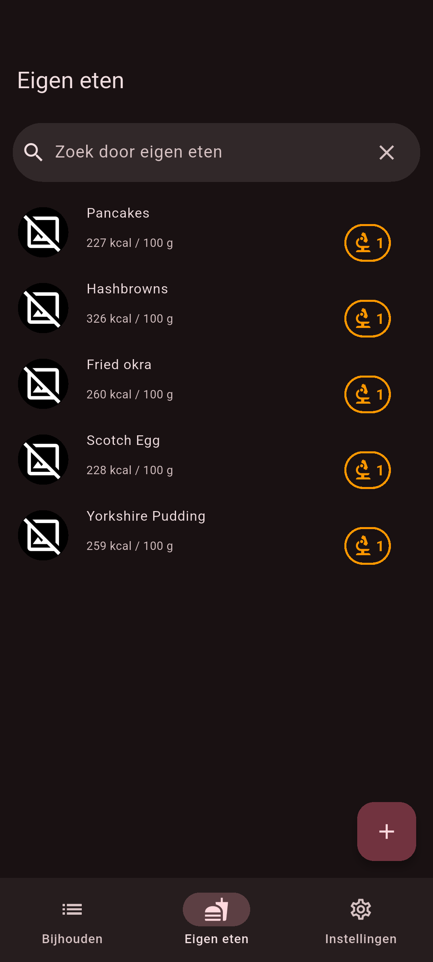This screenshot has width=433, height=962.
Task: Open Scotch Egg 228 kcal entry
Action: [129, 470]
